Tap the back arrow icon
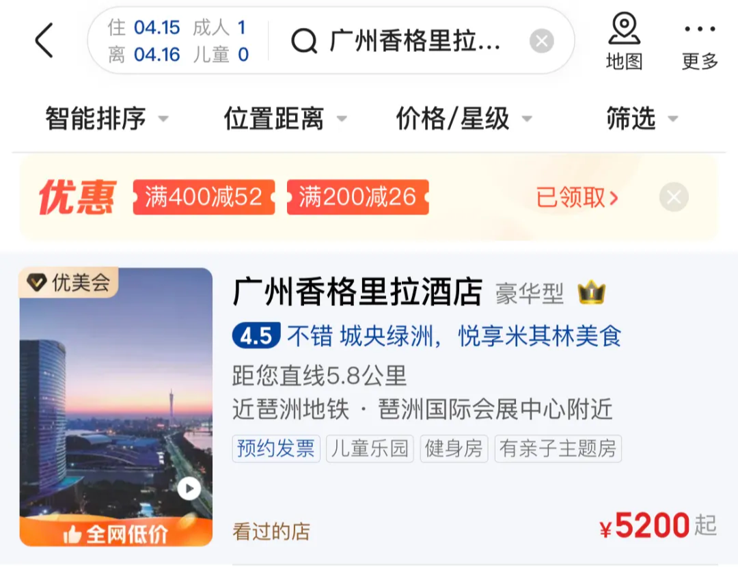The width and height of the screenshot is (738, 567). 44,40
